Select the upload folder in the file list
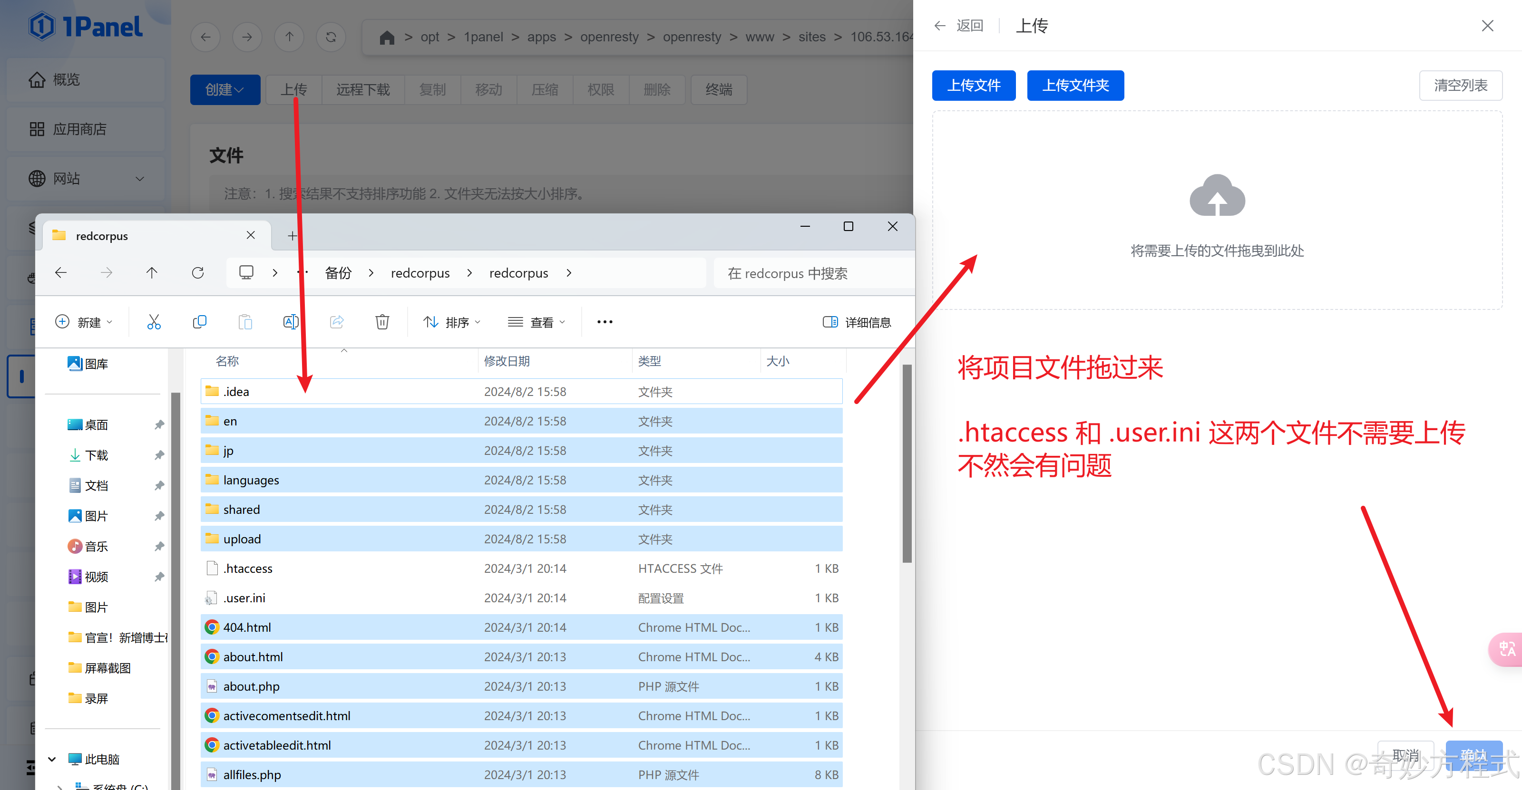The height and width of the screenshot is (790, 1522). coord(522,539)
